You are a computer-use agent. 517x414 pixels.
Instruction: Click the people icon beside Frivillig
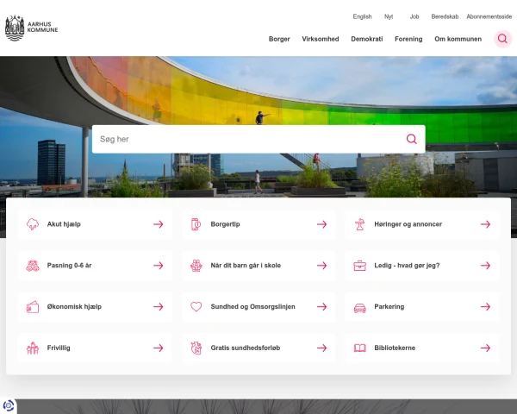click(x=33, y=348)
